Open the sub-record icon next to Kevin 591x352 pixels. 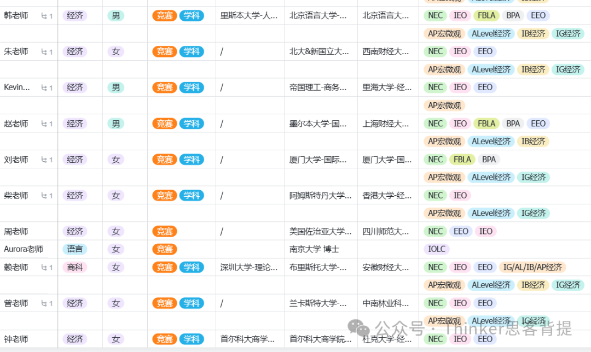click(x=47, y=88)
